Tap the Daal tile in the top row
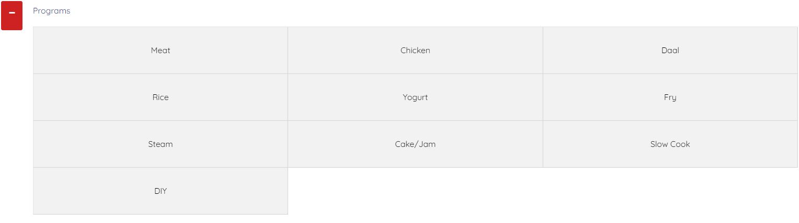 pos(670,51)
